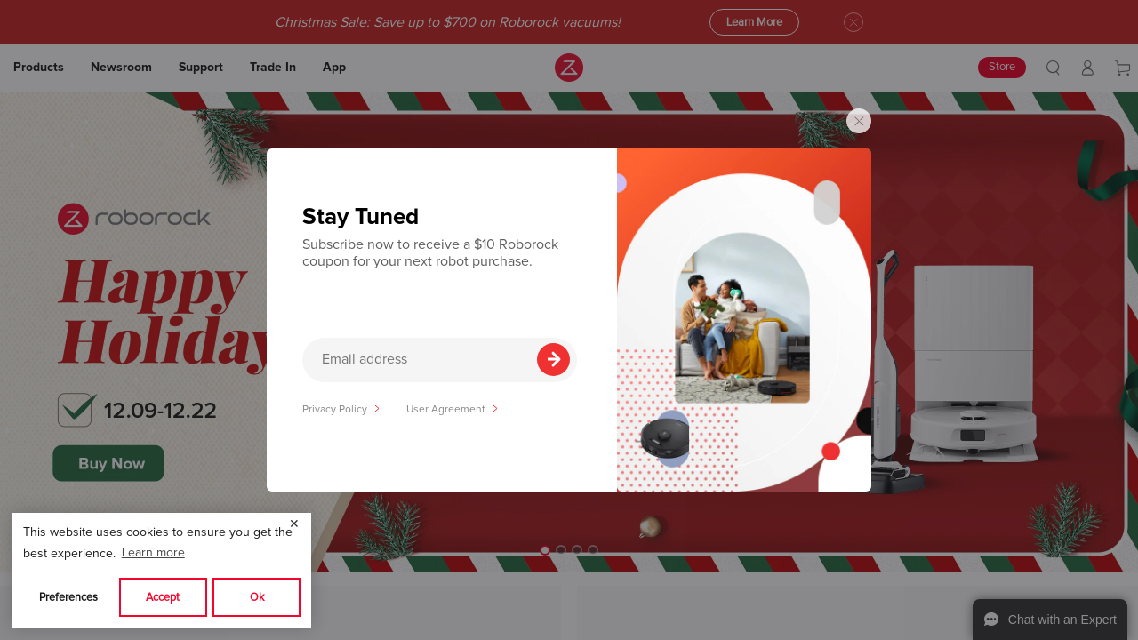Click the cookie Ok button
1138x640 pixels.
257,597
